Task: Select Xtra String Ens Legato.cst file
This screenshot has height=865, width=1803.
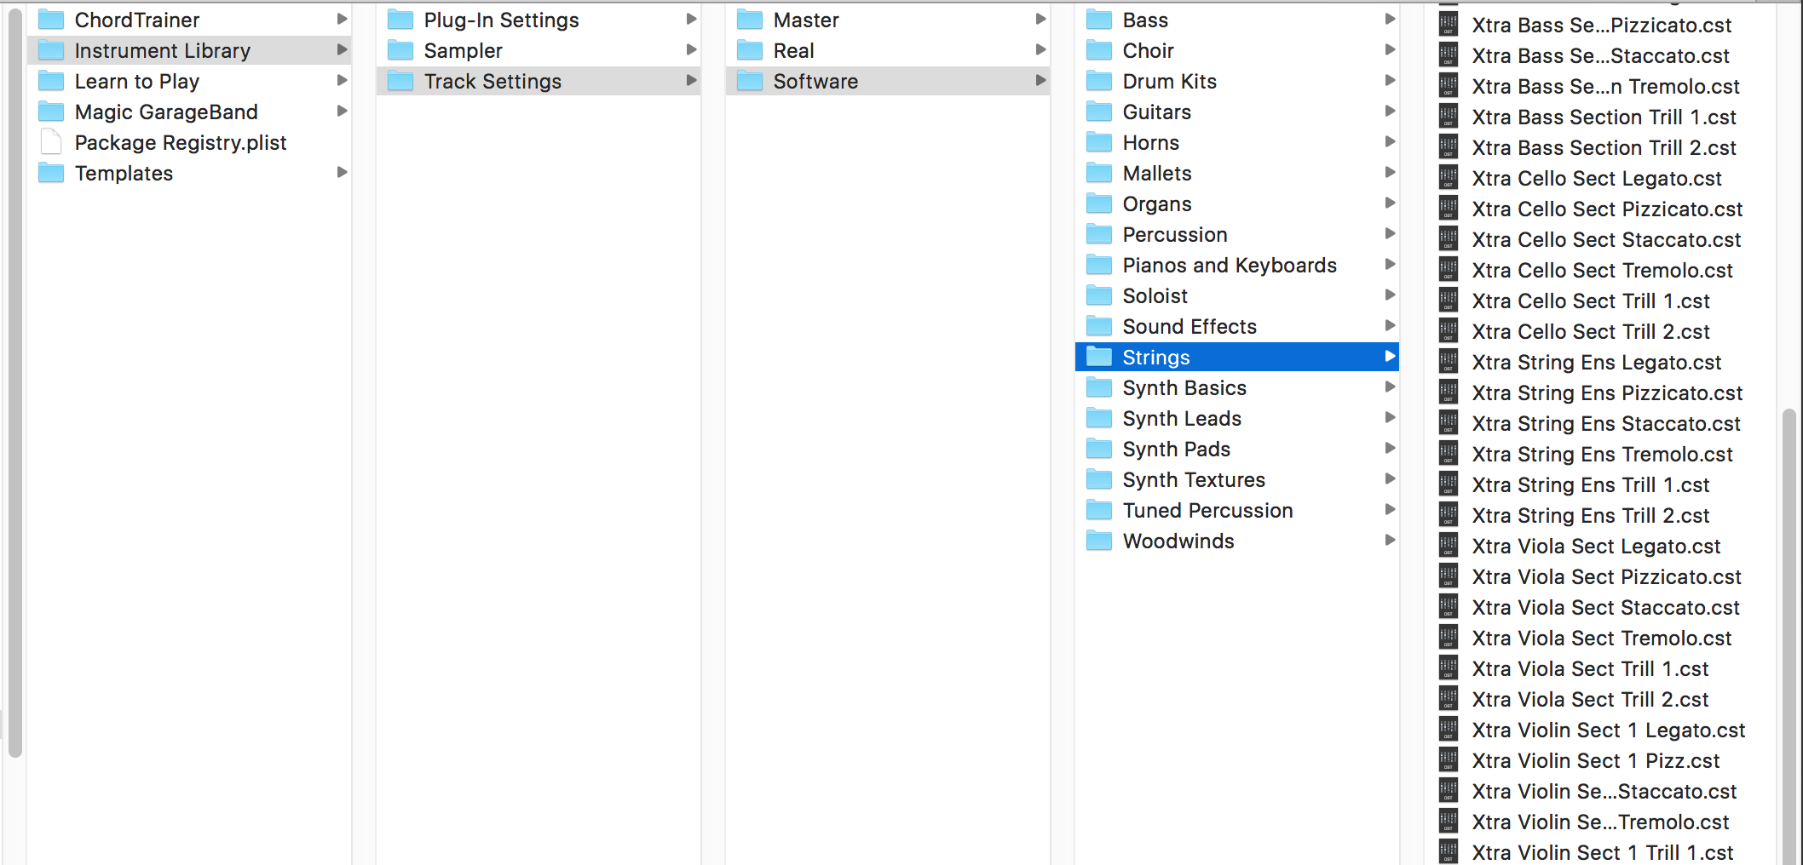Action: 1596,362
